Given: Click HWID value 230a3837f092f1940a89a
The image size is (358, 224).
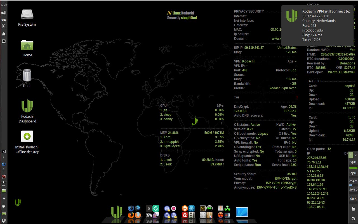Looking at the screenshot, I should point(338,54).
